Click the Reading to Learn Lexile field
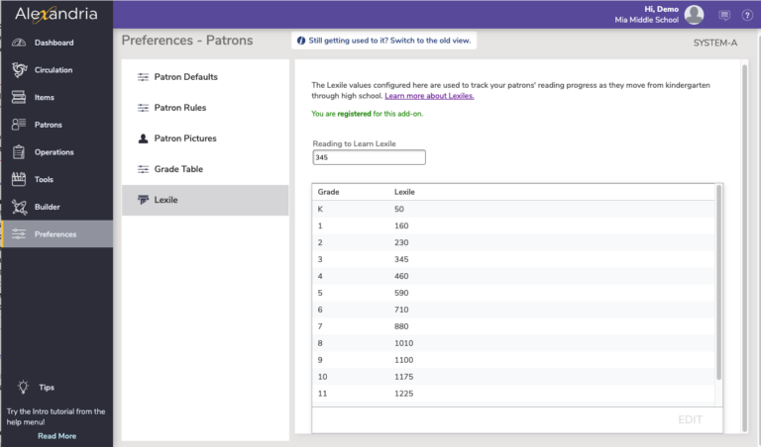 pos(369,157)
